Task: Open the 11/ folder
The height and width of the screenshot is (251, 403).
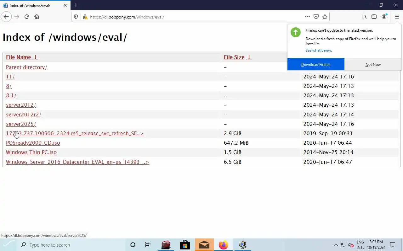Action: click(x=10, y=77)
